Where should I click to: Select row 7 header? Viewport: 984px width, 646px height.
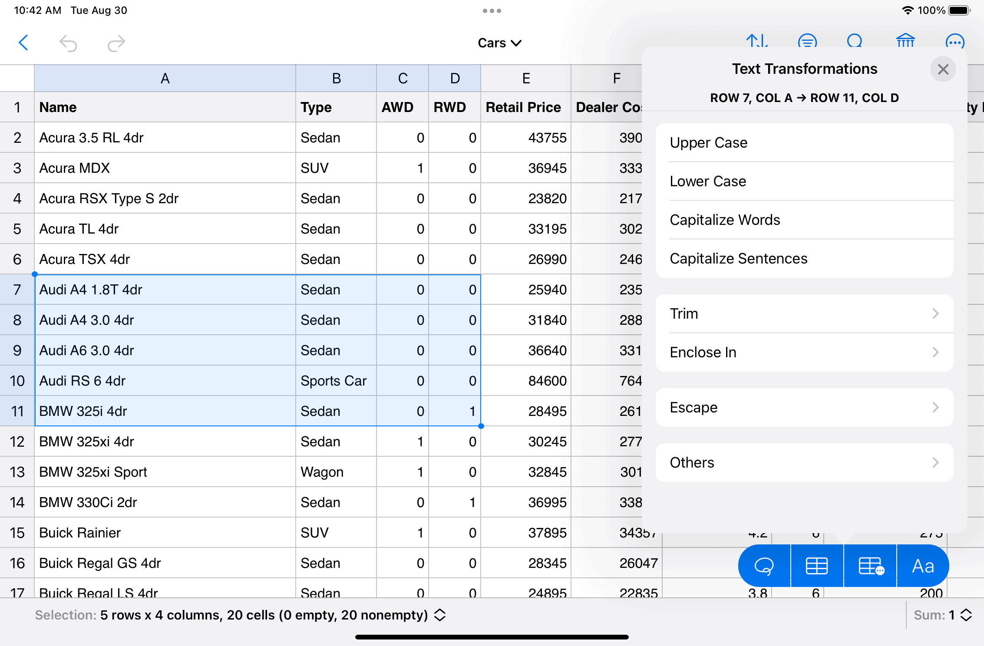coord(17,290)
